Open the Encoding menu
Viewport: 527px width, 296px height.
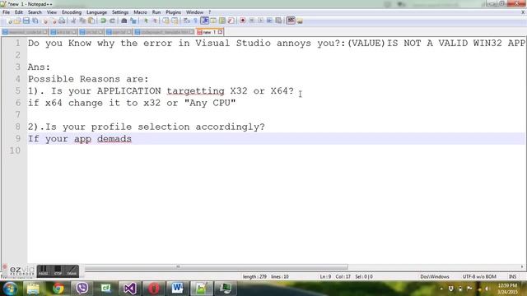pyautogui.click(x=72, y=12)
